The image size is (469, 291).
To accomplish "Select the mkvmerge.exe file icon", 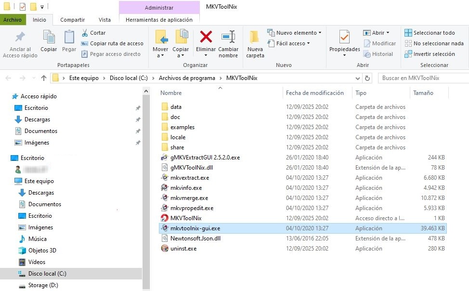I will pyautogui.click(x=164, y=198).
